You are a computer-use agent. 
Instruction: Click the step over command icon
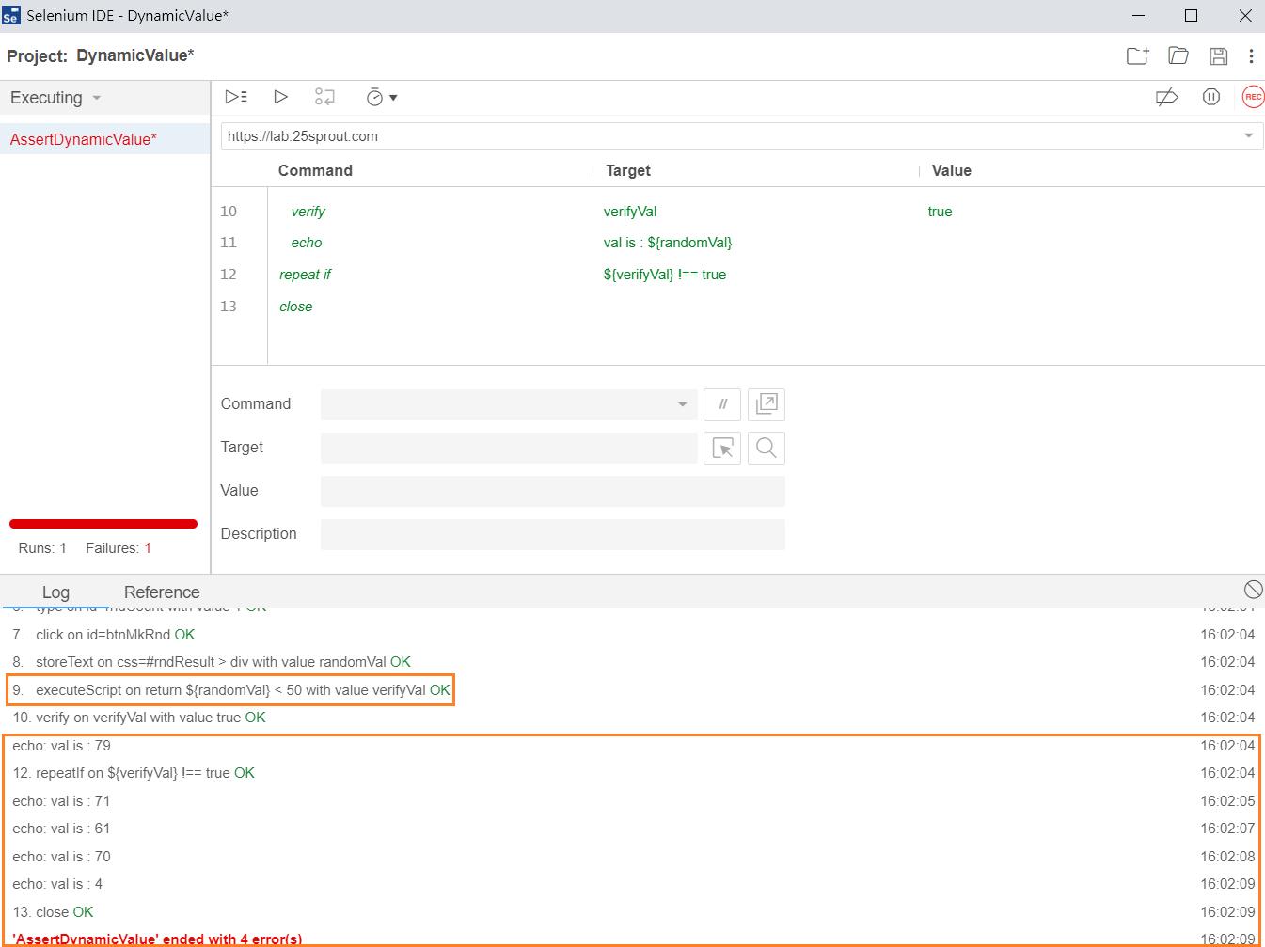[x=324, y=97]
